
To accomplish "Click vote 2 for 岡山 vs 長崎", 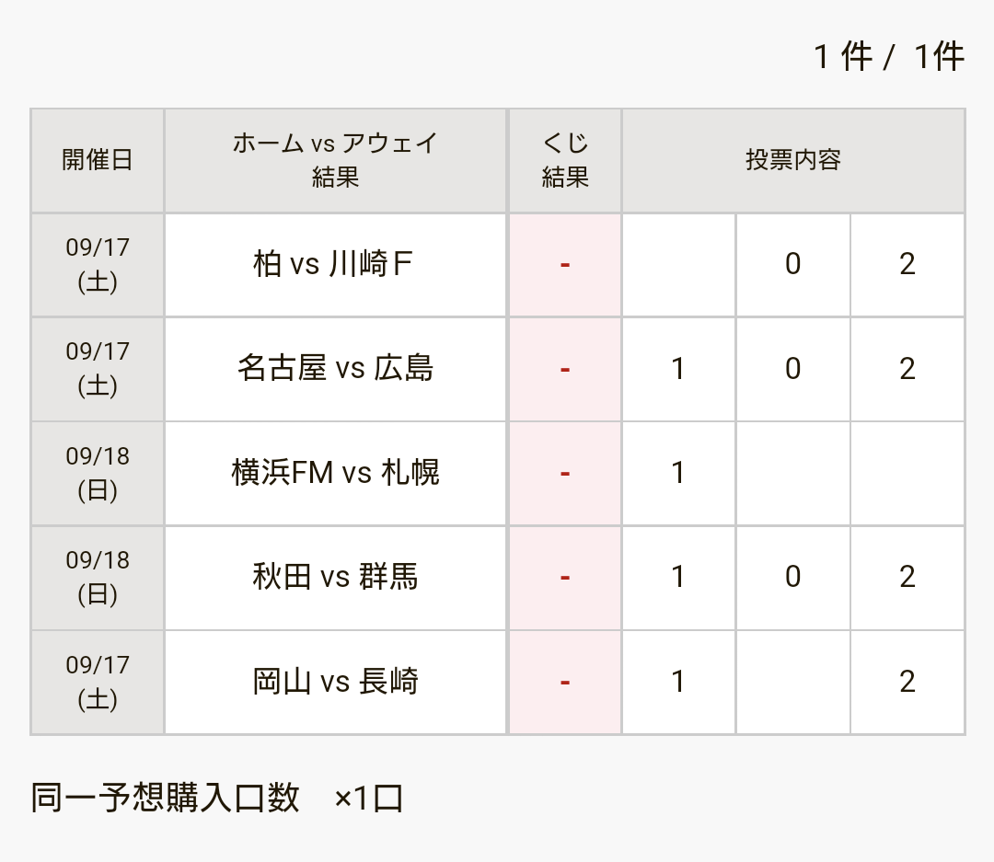I will [x=907, y=683].
